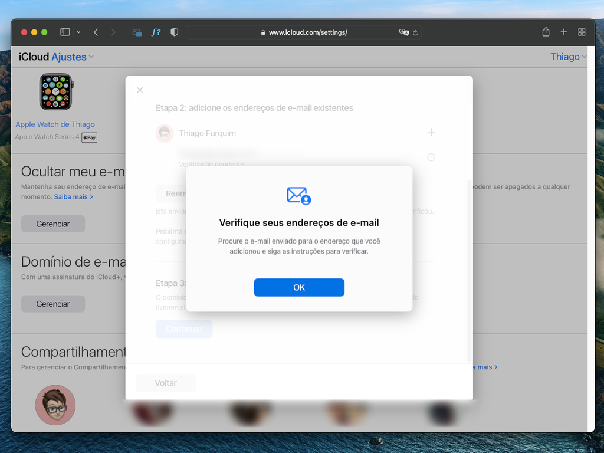Click Gerenciar under Domínio de e-mail
604x453 pixels.
[52, 304]
